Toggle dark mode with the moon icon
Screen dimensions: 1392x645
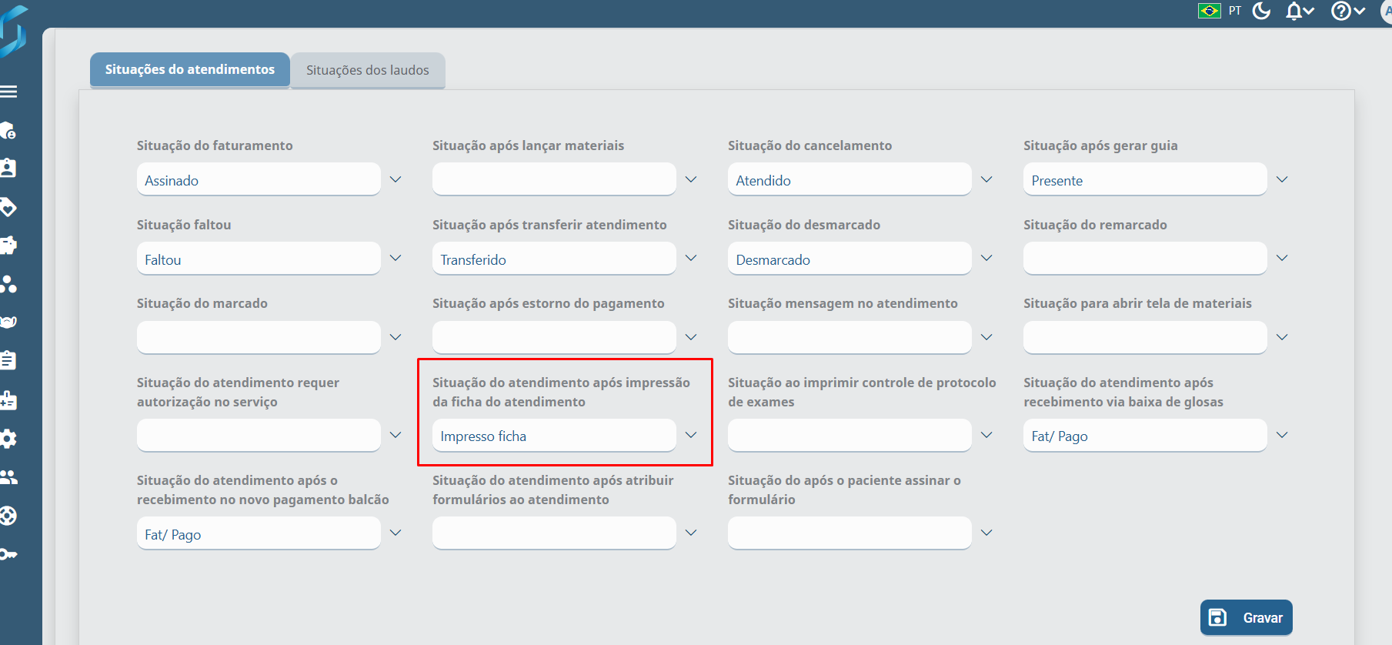click(x=1261, y=11)
